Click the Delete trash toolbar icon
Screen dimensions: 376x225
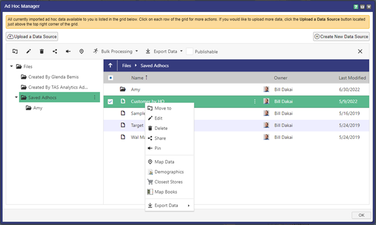coord(42,51)
